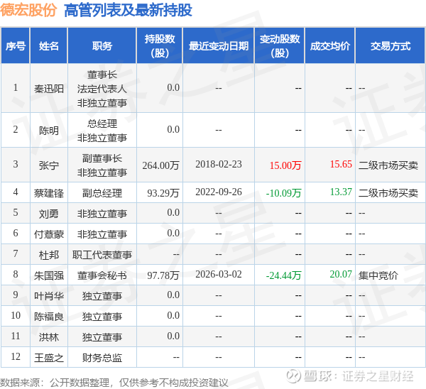The image size is (426, 389).
Task: Click the 93.29万 shareholding value
Action: tap(163, 193)
